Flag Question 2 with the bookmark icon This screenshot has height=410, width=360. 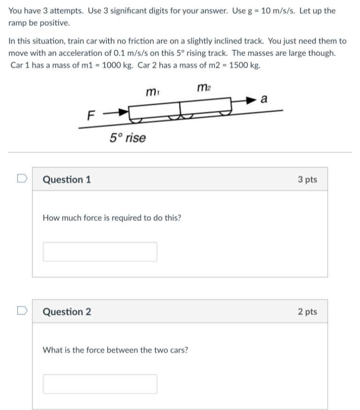tap(21, 311)
